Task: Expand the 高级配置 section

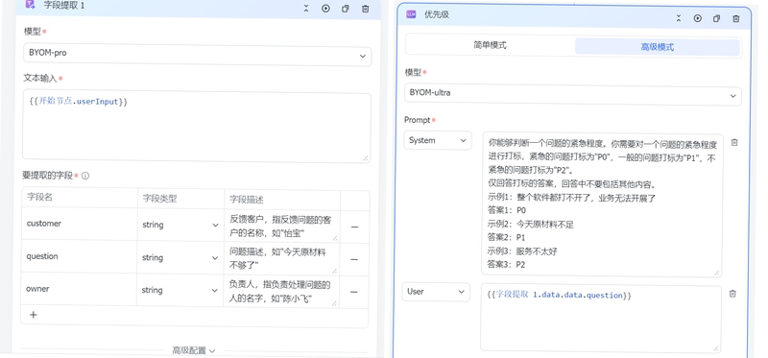Action: [x=194, y=350]
